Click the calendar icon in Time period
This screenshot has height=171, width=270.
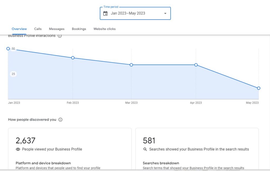[105, 13]
